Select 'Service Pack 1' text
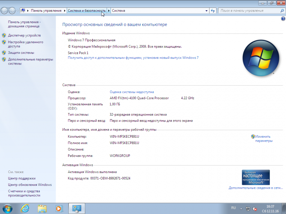Image resolution: width=286 pixels, height=214 pixels. pos(78,53)
